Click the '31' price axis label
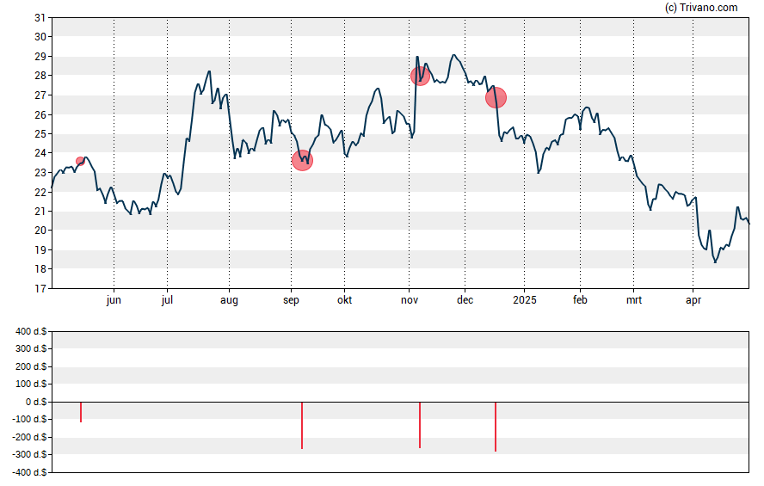The height and width of the screenshot is (486, 764). point(40,18)
